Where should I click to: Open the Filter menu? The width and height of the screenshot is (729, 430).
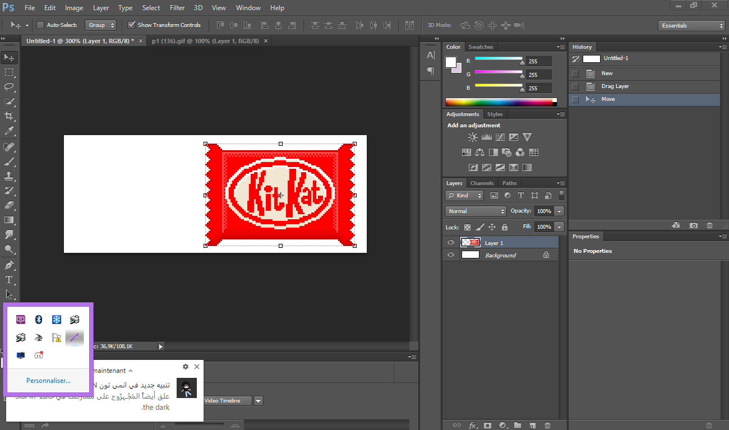[x=177, y=8]
